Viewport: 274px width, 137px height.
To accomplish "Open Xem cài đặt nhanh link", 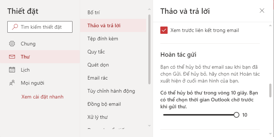I will pyautogui.click(x=42, y=97).
